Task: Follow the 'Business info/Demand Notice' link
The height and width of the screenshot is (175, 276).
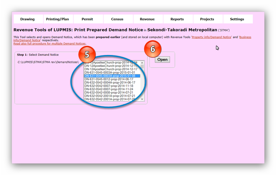Action: tap(245, 37)
